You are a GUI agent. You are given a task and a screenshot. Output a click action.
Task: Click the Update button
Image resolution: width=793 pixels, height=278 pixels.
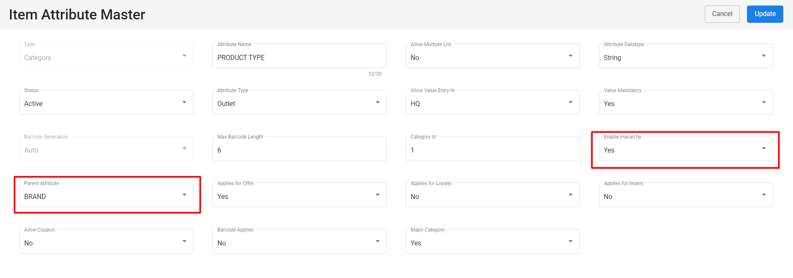(x=765, y=14)
